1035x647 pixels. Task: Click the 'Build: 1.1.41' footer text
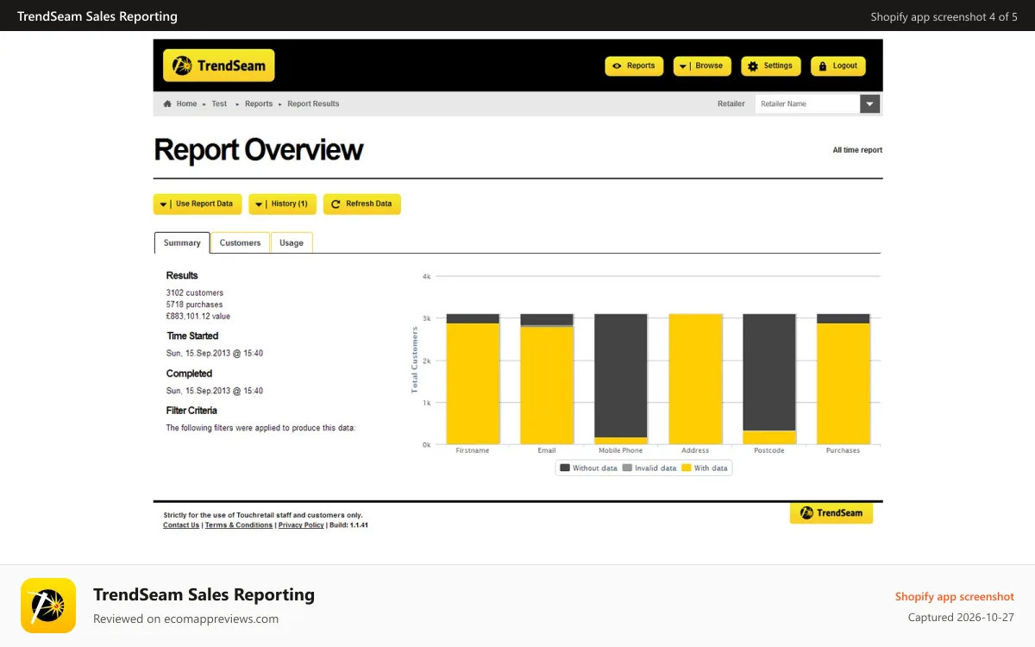[x=348, y=525]
